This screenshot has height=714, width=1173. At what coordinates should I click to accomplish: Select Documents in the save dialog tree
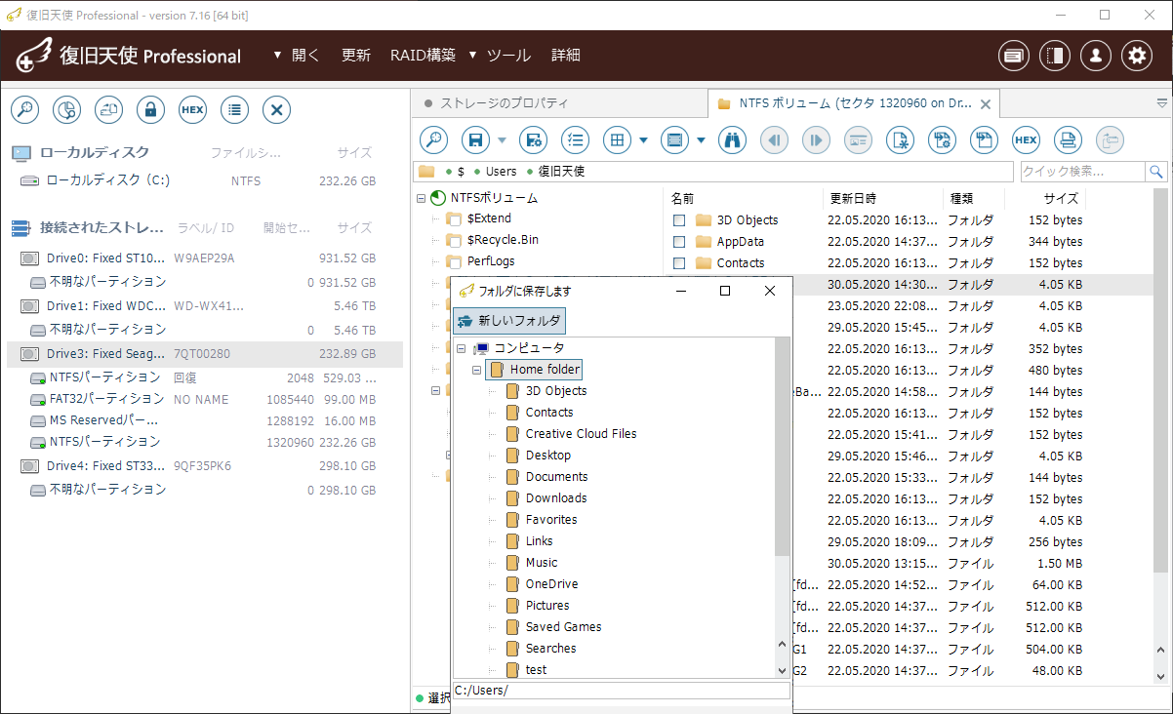pyautogui.click(x=556, y=477)
